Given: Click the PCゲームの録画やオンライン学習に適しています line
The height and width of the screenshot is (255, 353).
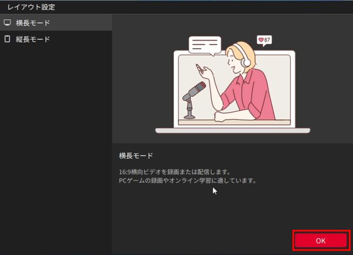Looking at the screenshot, I should pos(188,181).
